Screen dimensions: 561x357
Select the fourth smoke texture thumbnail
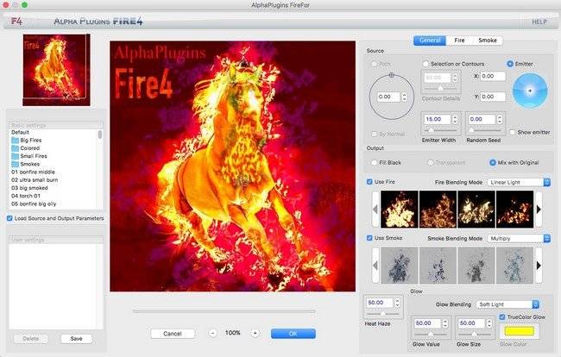pyautogui.click(x=515, y=266)
